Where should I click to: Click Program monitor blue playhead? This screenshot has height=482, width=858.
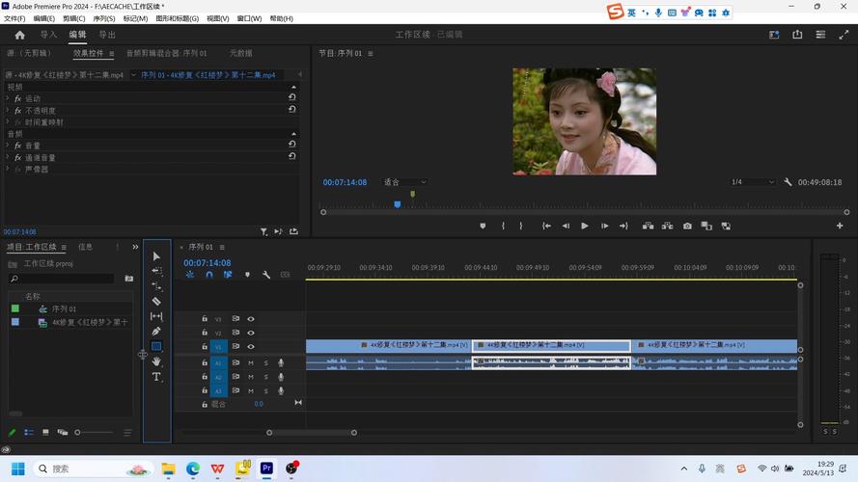coord(398,204)
